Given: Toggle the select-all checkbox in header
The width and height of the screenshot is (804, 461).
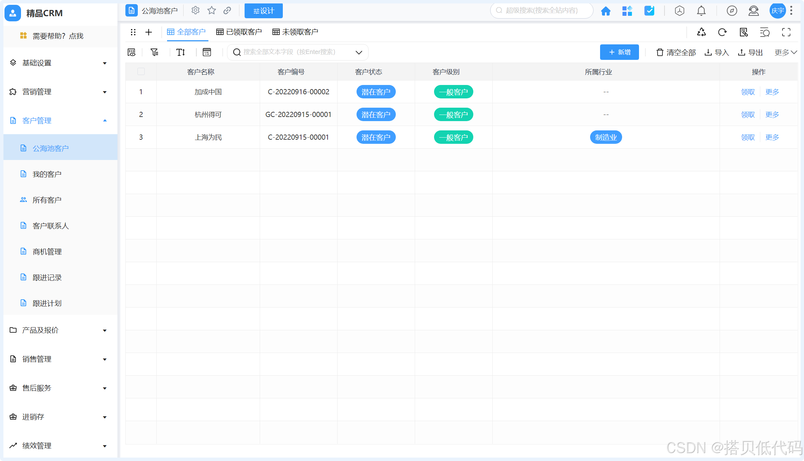Looking at the screenshot, I should (141, 72).
